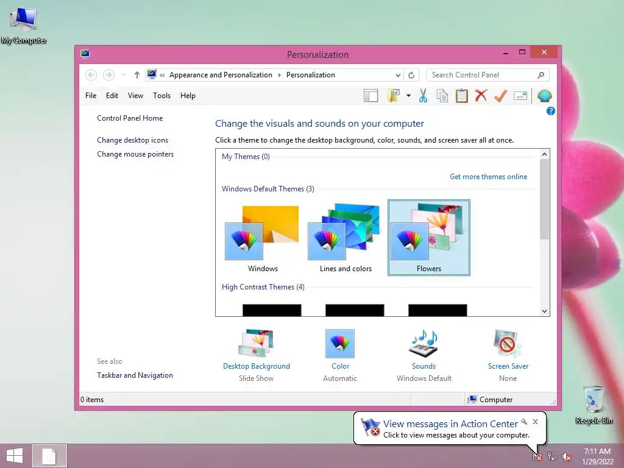Click the Forward navigation arrow
The image size is (624, 468).
coord(108,75)
